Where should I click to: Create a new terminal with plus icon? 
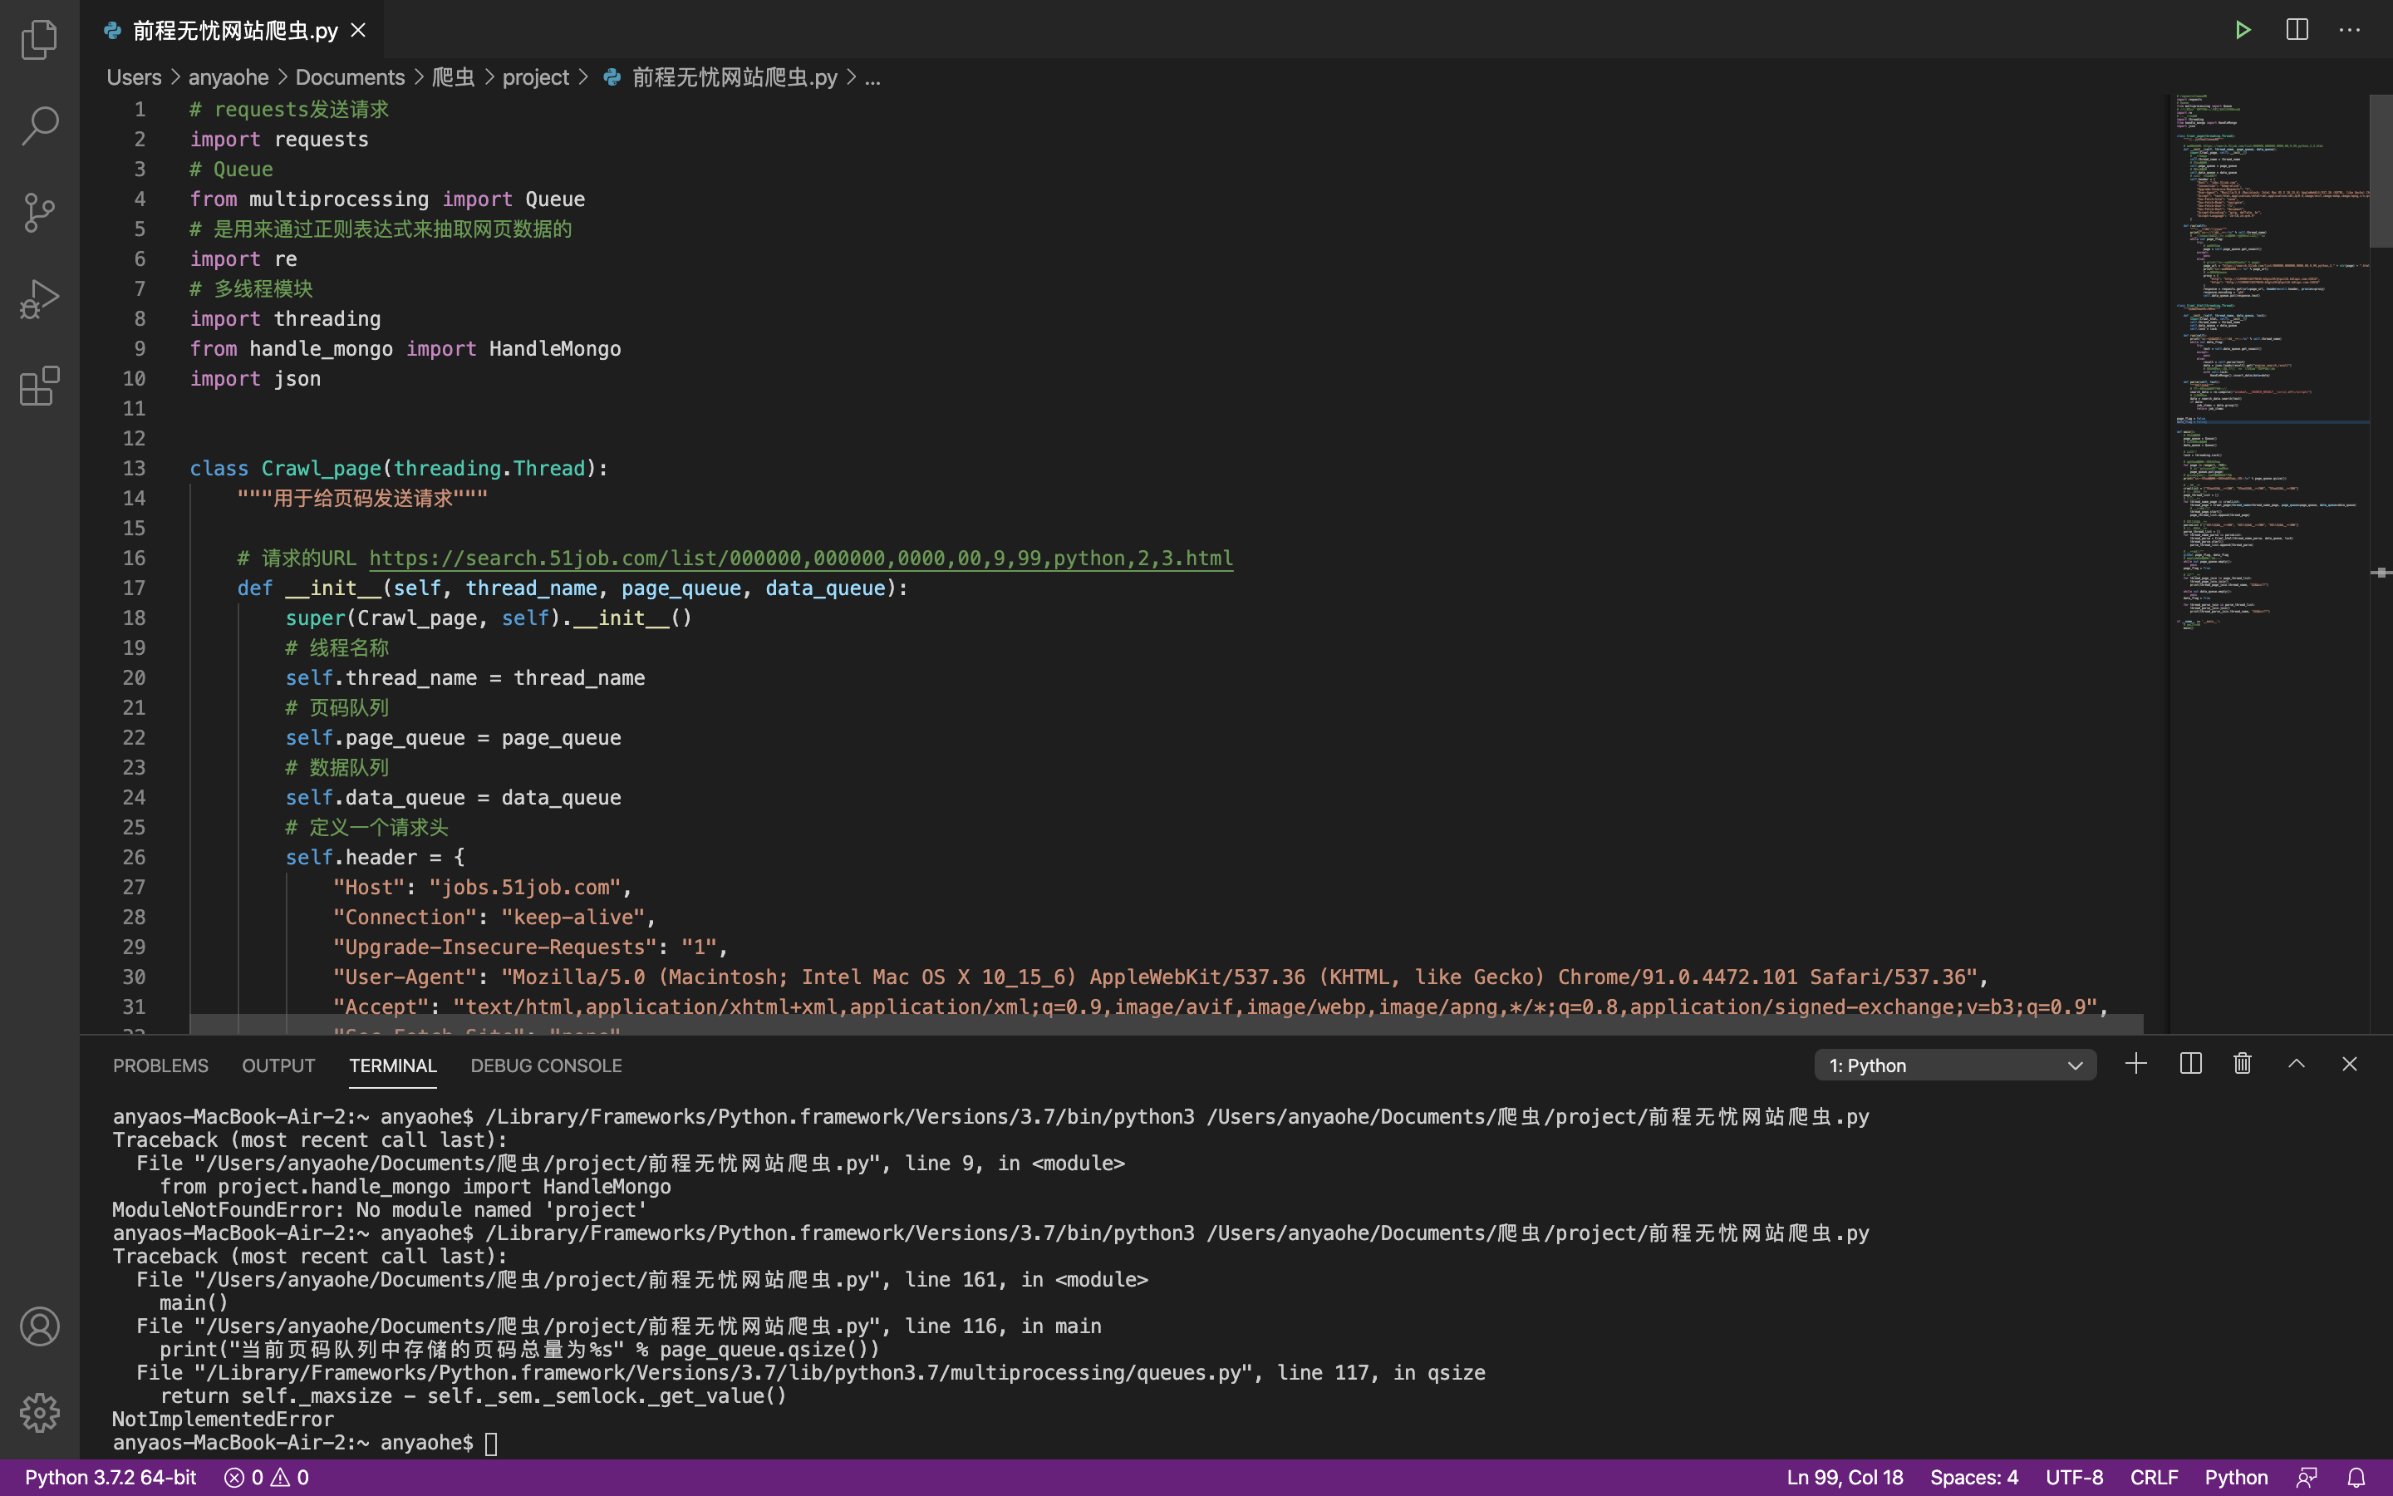pyautogui.click(x=2136, y=1064)
